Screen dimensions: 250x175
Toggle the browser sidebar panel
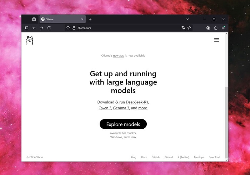(x=26, y=28)
